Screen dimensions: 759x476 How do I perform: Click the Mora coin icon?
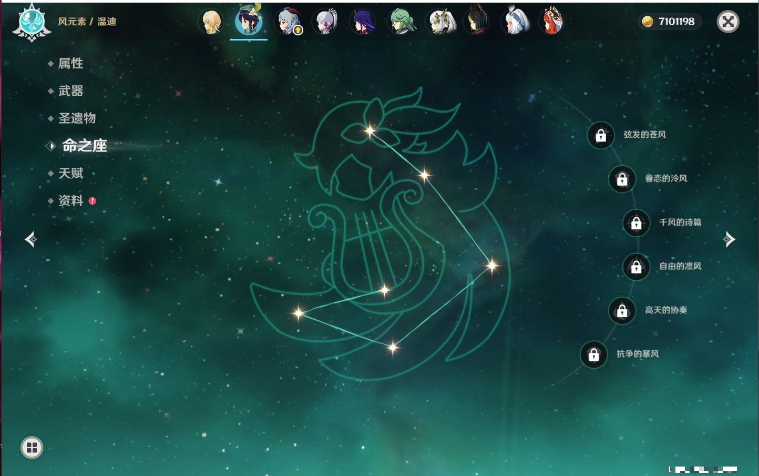point(648,22)
